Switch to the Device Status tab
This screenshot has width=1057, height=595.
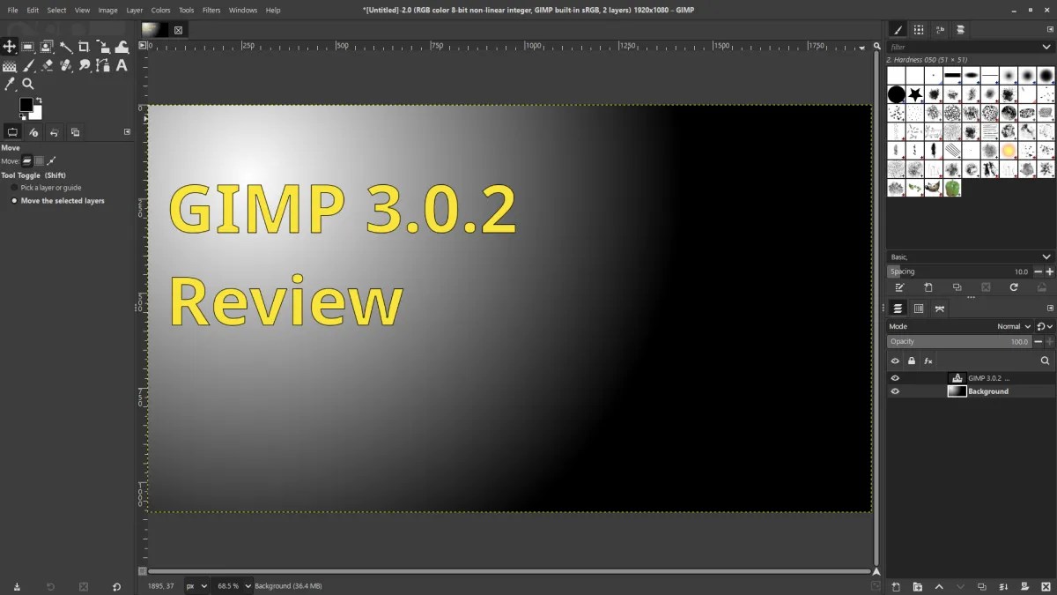33,131
